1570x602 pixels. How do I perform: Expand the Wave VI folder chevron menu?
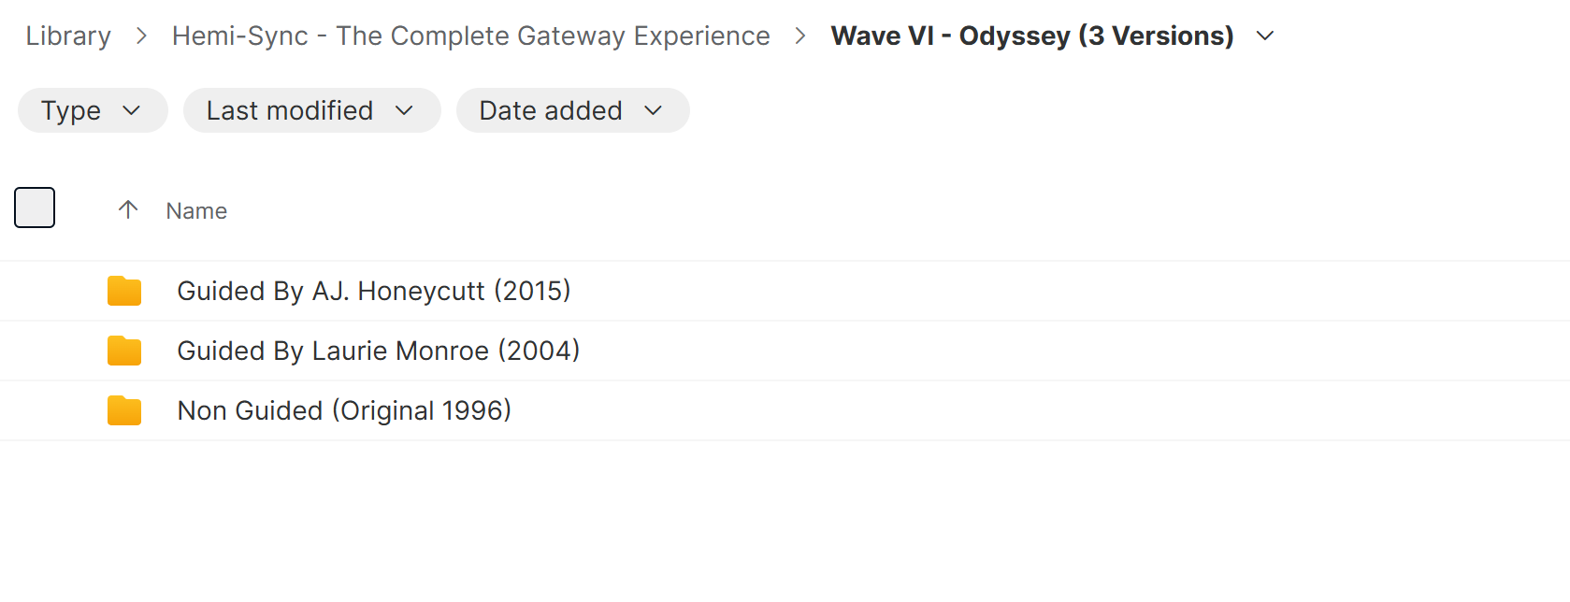click(x=1265, y=36)
